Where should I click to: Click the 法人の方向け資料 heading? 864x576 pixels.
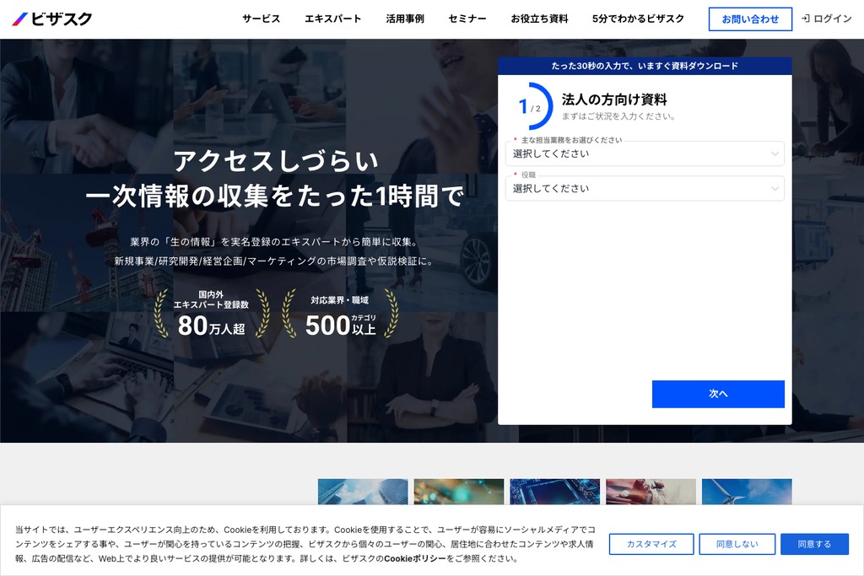coord(614,100)
